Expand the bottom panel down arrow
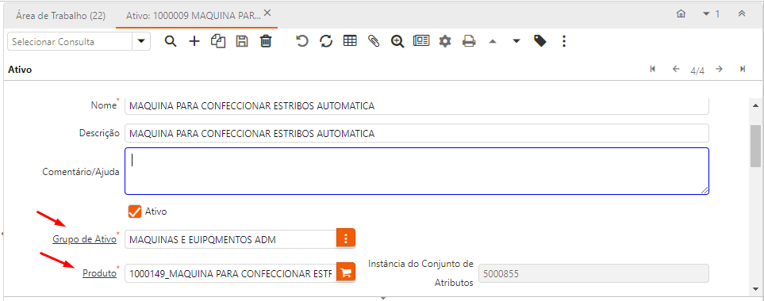This screenshot has width=764, height=301. pyautogui.click(x=383, y=298)
